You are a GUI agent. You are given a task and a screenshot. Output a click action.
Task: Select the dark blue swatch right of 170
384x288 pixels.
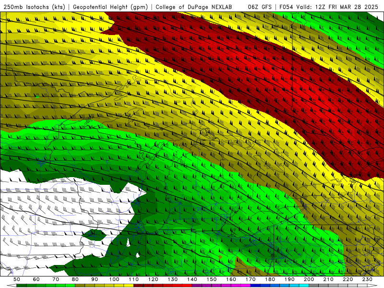point(255,286)
